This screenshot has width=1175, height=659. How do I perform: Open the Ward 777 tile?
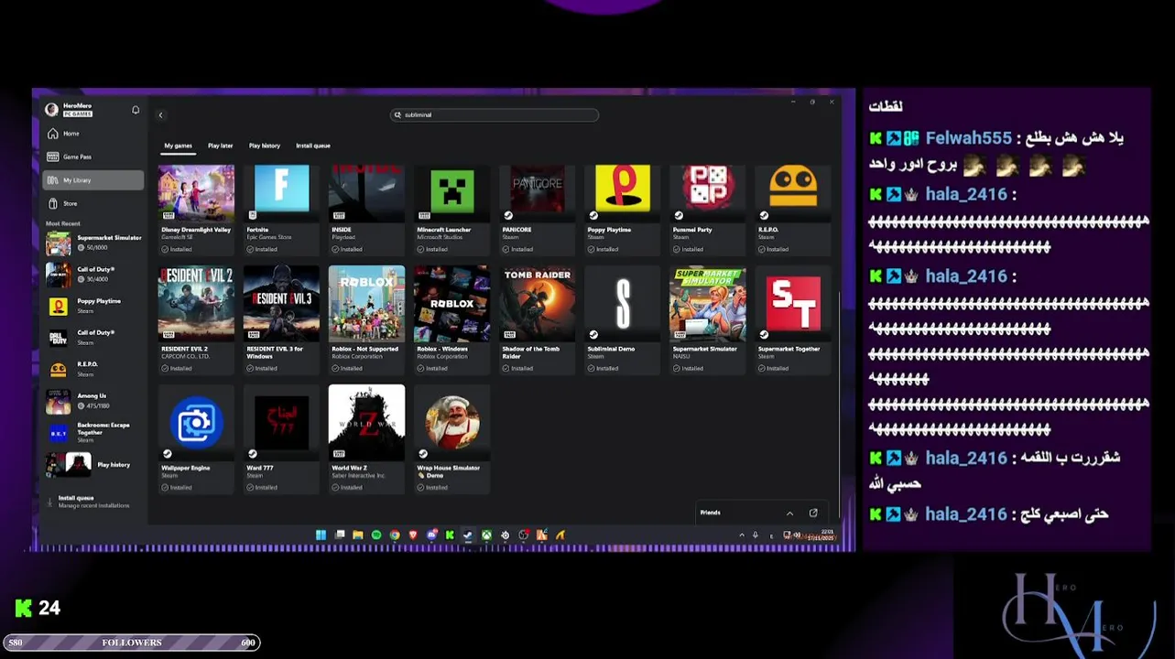(x=281, y=439)
